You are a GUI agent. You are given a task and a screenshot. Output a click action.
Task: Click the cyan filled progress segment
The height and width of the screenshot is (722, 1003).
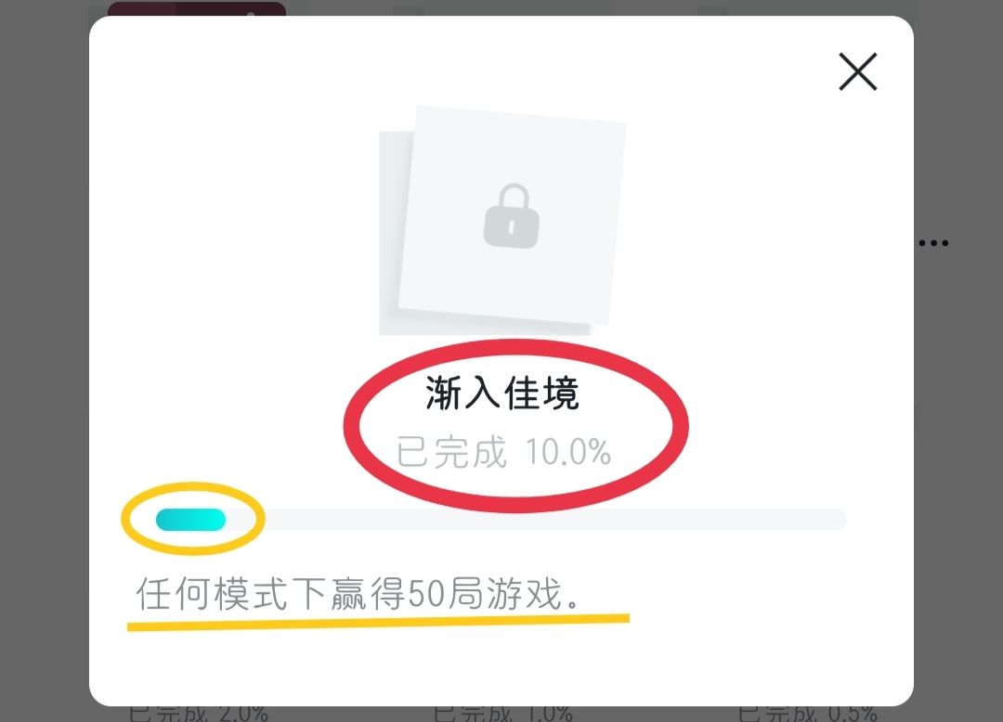pyautogui.click(x=190, y=520)
